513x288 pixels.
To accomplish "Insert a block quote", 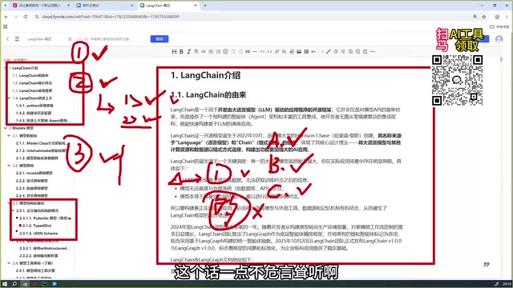I will 248,51.
